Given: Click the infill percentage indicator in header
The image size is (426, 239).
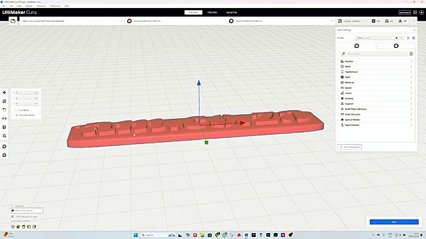Looking at the screenshot, I should click(x=376, y=21).
